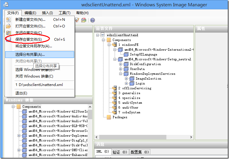Click the Windows image Components folder icon
Viewport: 229px width, 159px height.
(x=19, y=107)
